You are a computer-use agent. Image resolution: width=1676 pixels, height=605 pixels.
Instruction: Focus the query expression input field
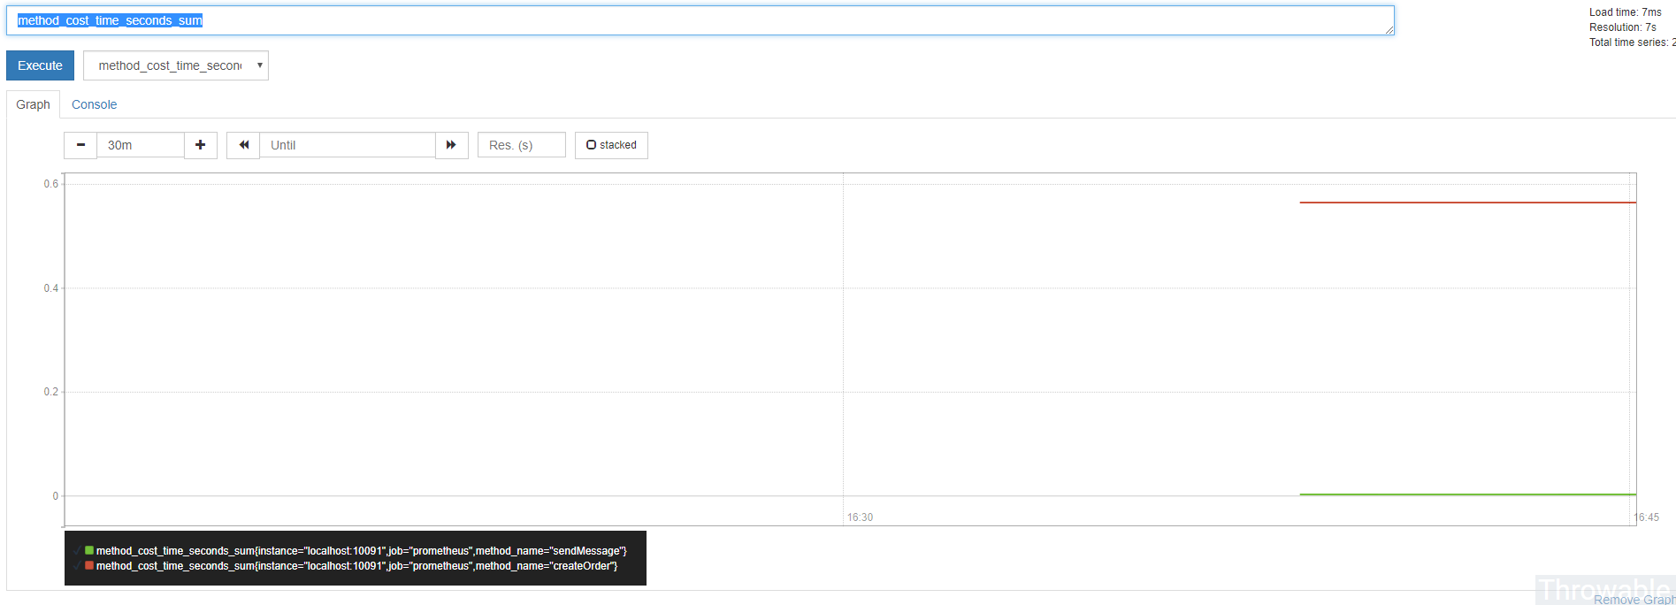[700, 20]
